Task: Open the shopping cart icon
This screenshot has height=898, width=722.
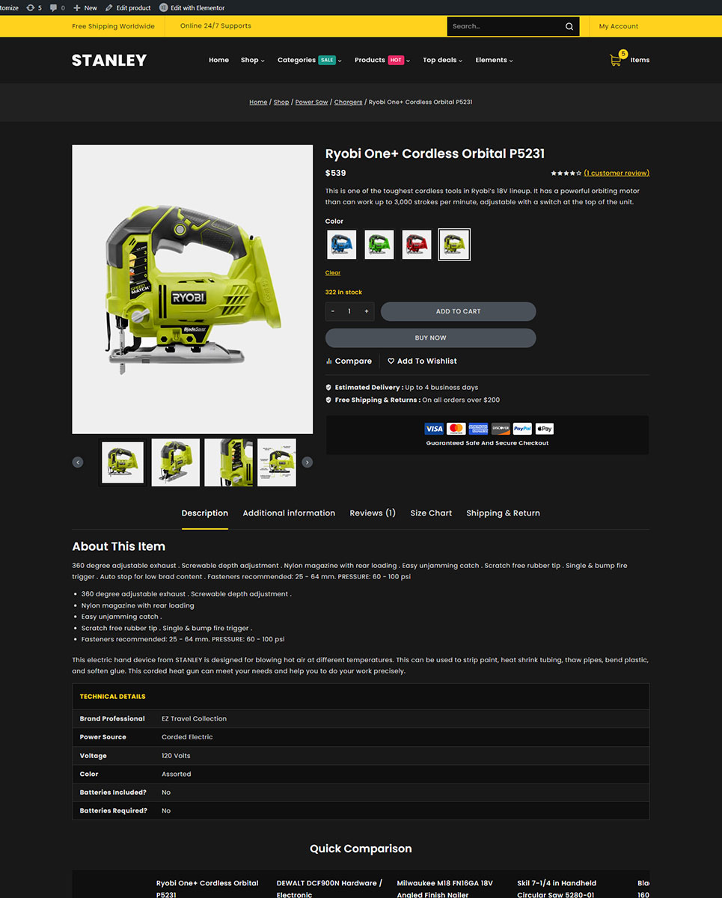Action: pos(616,60)
